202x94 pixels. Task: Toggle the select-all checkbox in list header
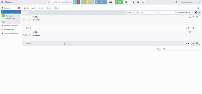[25, 12]
